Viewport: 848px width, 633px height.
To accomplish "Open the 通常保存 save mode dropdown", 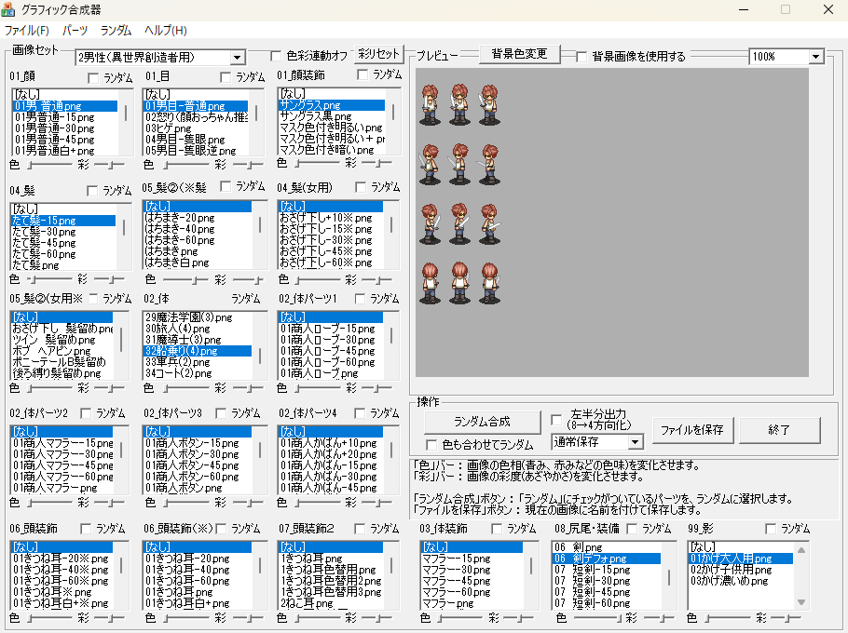I will click(x=636, y=441).
